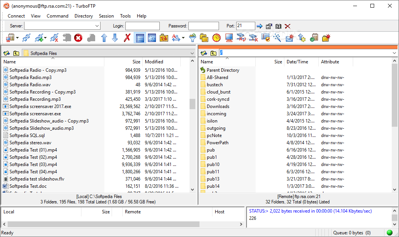Click the notepad with globe icon
This screenshot has width=399, height=237.
[314, 38]
